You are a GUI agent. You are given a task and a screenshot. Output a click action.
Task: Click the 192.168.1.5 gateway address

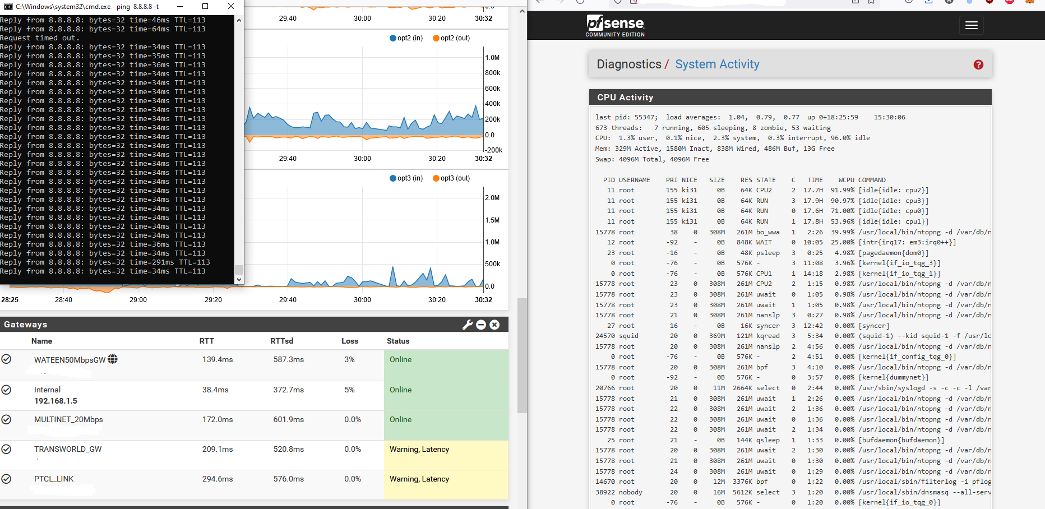(56, 401)
